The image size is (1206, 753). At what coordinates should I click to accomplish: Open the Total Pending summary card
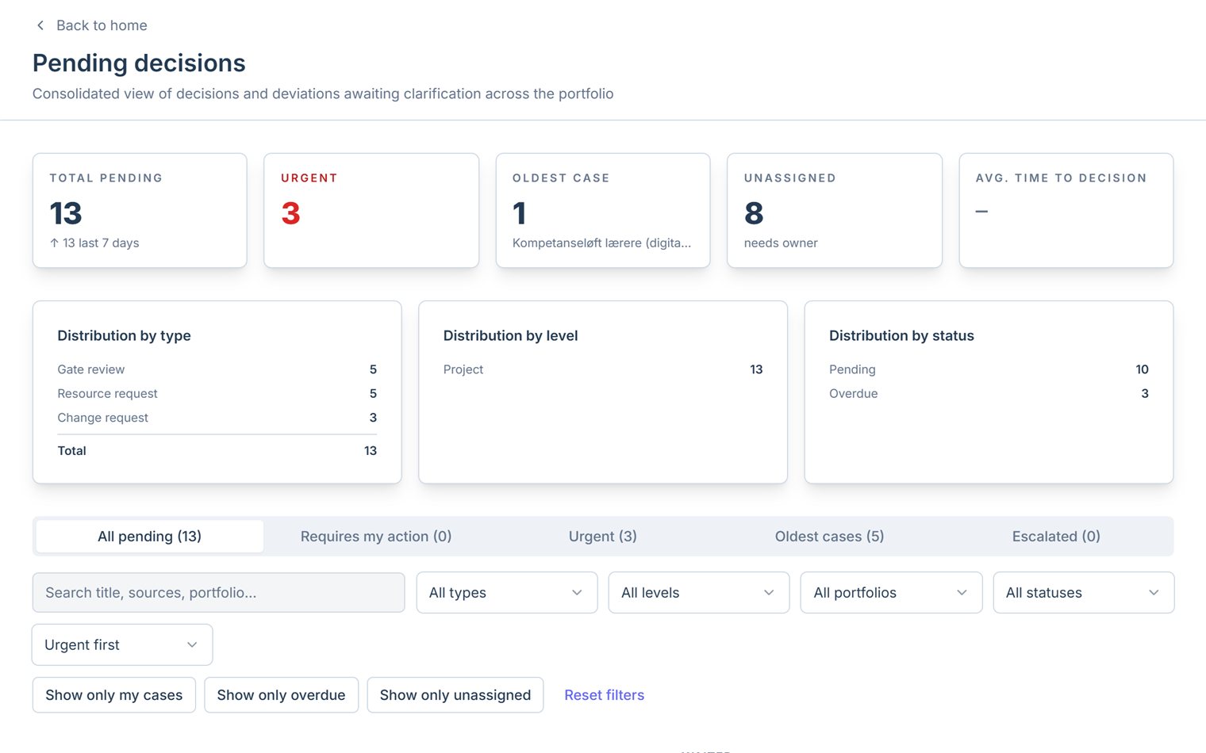click(x=140, y=210)
